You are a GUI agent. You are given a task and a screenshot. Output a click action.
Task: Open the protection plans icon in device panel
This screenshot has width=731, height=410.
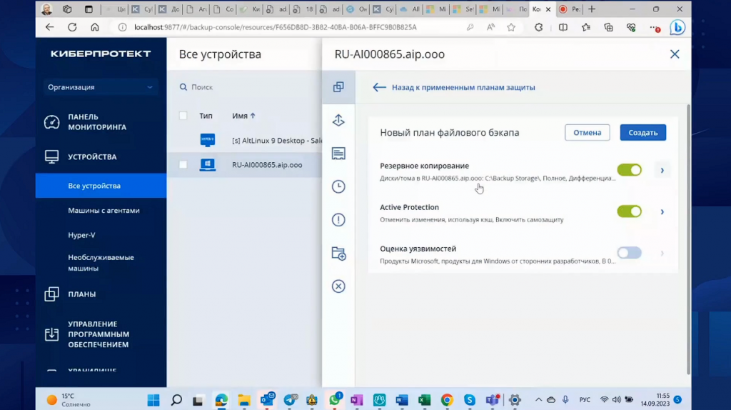338,87
